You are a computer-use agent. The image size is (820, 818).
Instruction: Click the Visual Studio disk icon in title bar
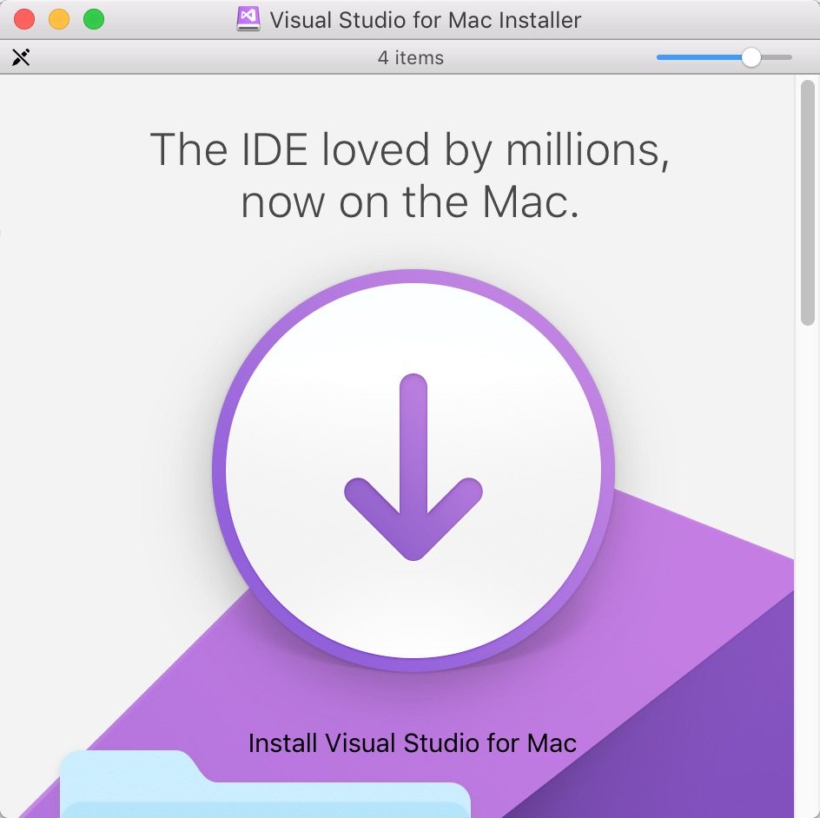[248, 19]
